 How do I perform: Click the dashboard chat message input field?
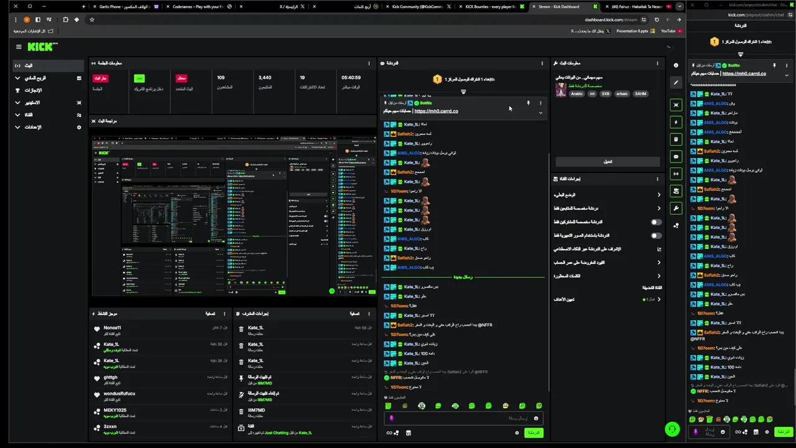463,418
